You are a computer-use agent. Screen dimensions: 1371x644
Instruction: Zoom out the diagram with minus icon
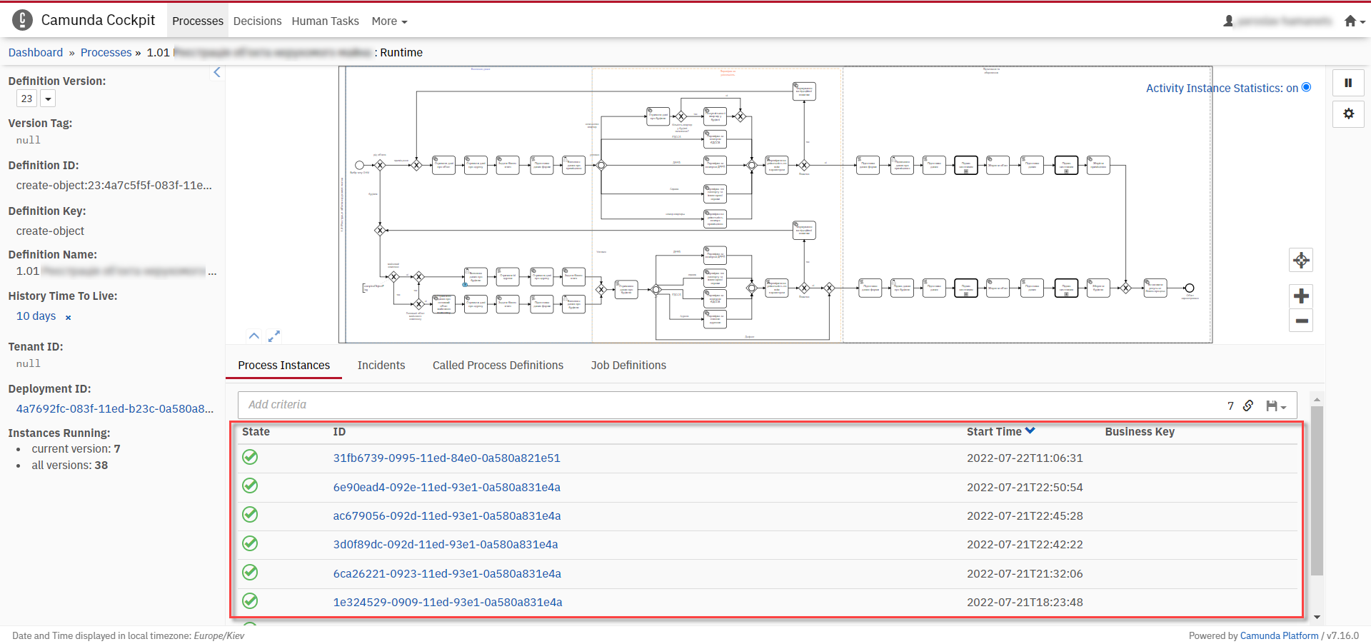(1301, 321)
